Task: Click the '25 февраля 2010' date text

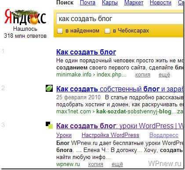Action: coord(78,98)
